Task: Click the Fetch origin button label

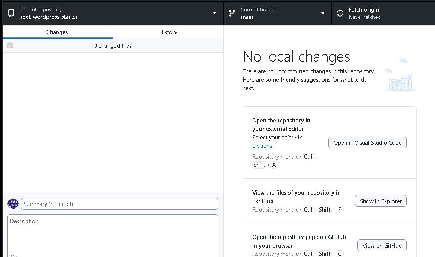Action: [364, 10]
